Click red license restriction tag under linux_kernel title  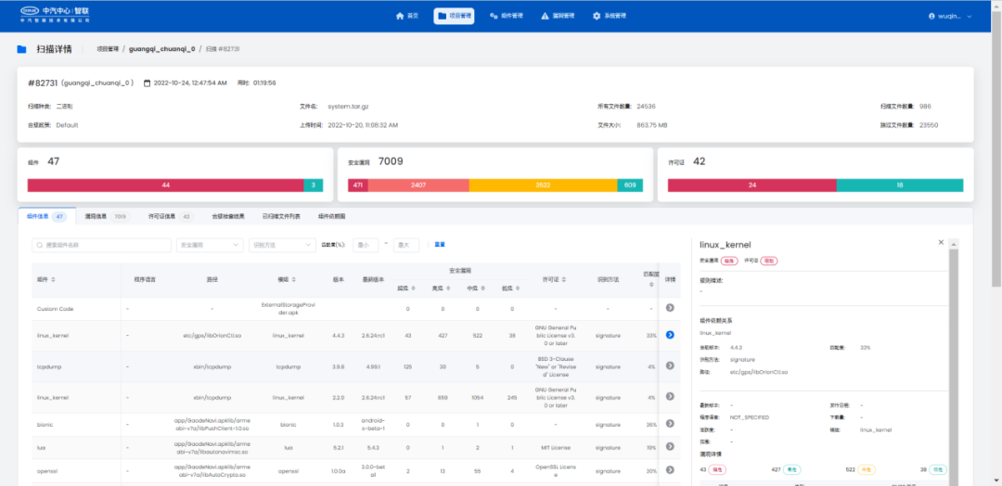click(770, 261)
